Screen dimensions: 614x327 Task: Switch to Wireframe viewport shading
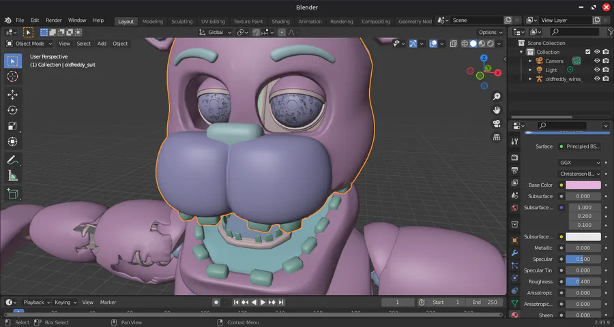point(465,44)
